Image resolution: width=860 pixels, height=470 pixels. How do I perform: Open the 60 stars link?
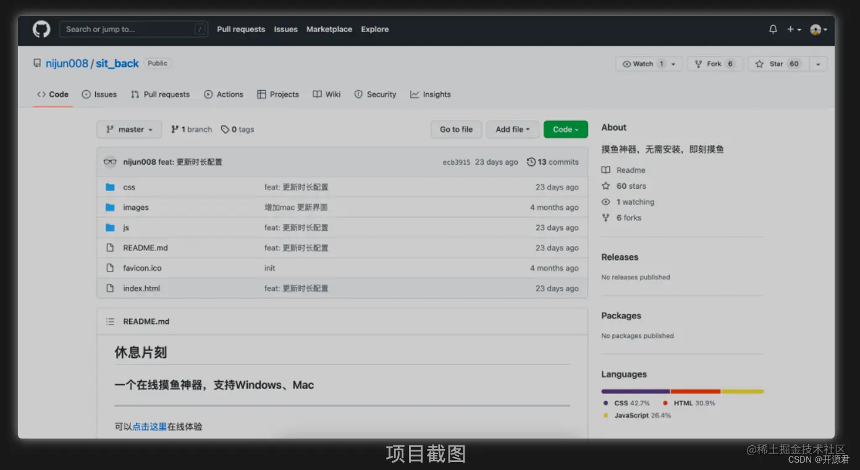(624, 186)
